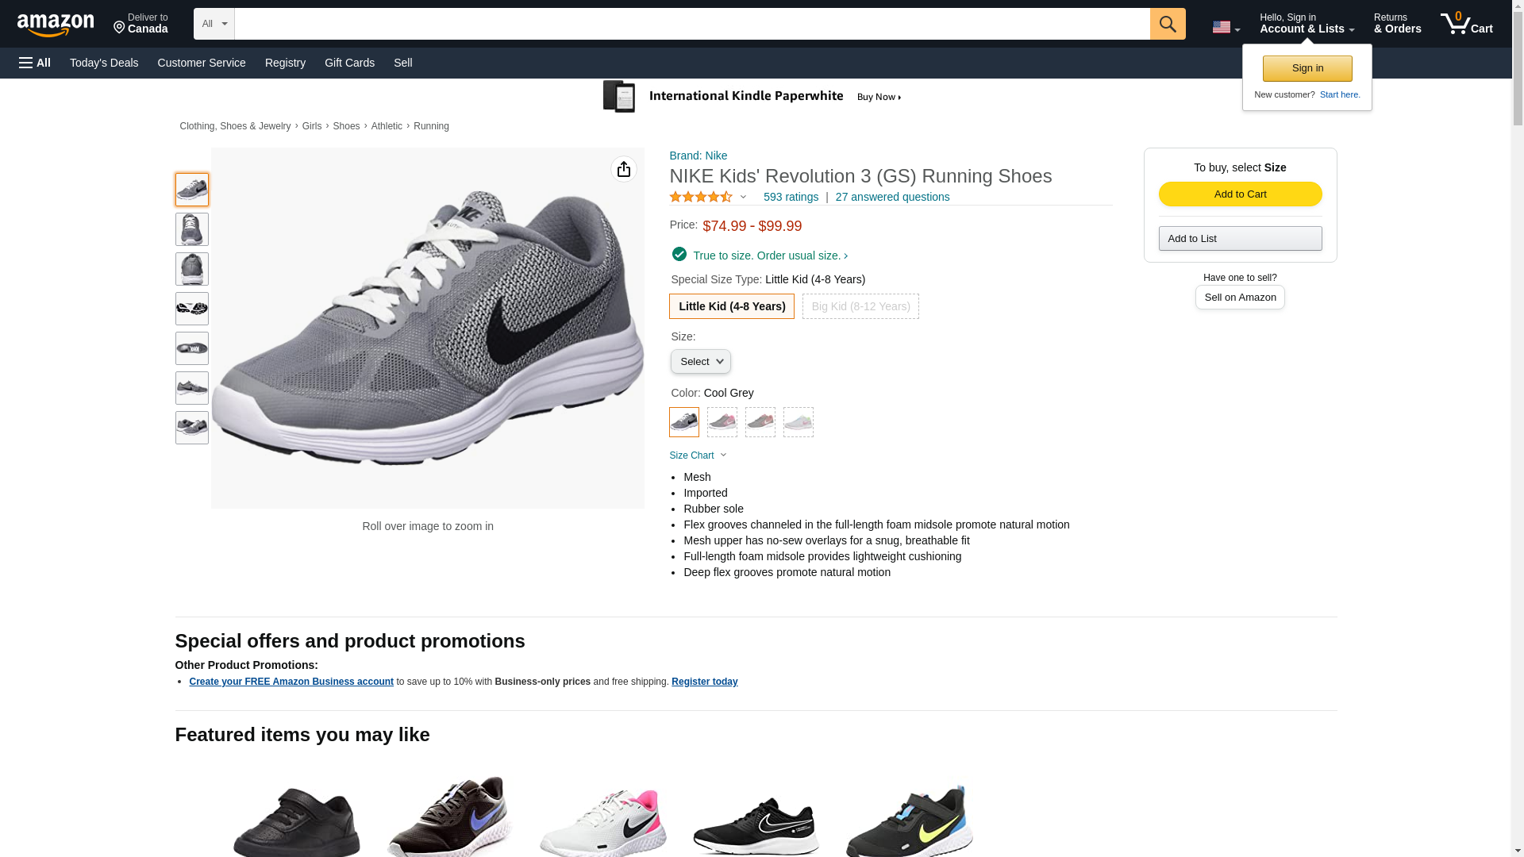Click the deliver to Canada location
Viewport: 1524px width, 857px height.
[x=140, y=24]
